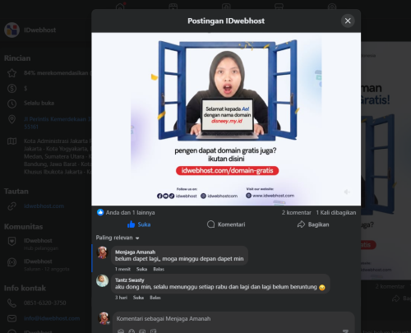The height and width of the screenshot is (333, 411).
Task: Open the IDwebhost 'Hub pelanggan' community
Action: pos(41,244)
